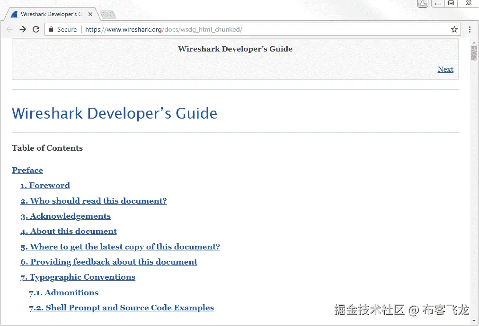Minimize the browser window
Viewport: 479px width, 326px height.
pos(438,3)
